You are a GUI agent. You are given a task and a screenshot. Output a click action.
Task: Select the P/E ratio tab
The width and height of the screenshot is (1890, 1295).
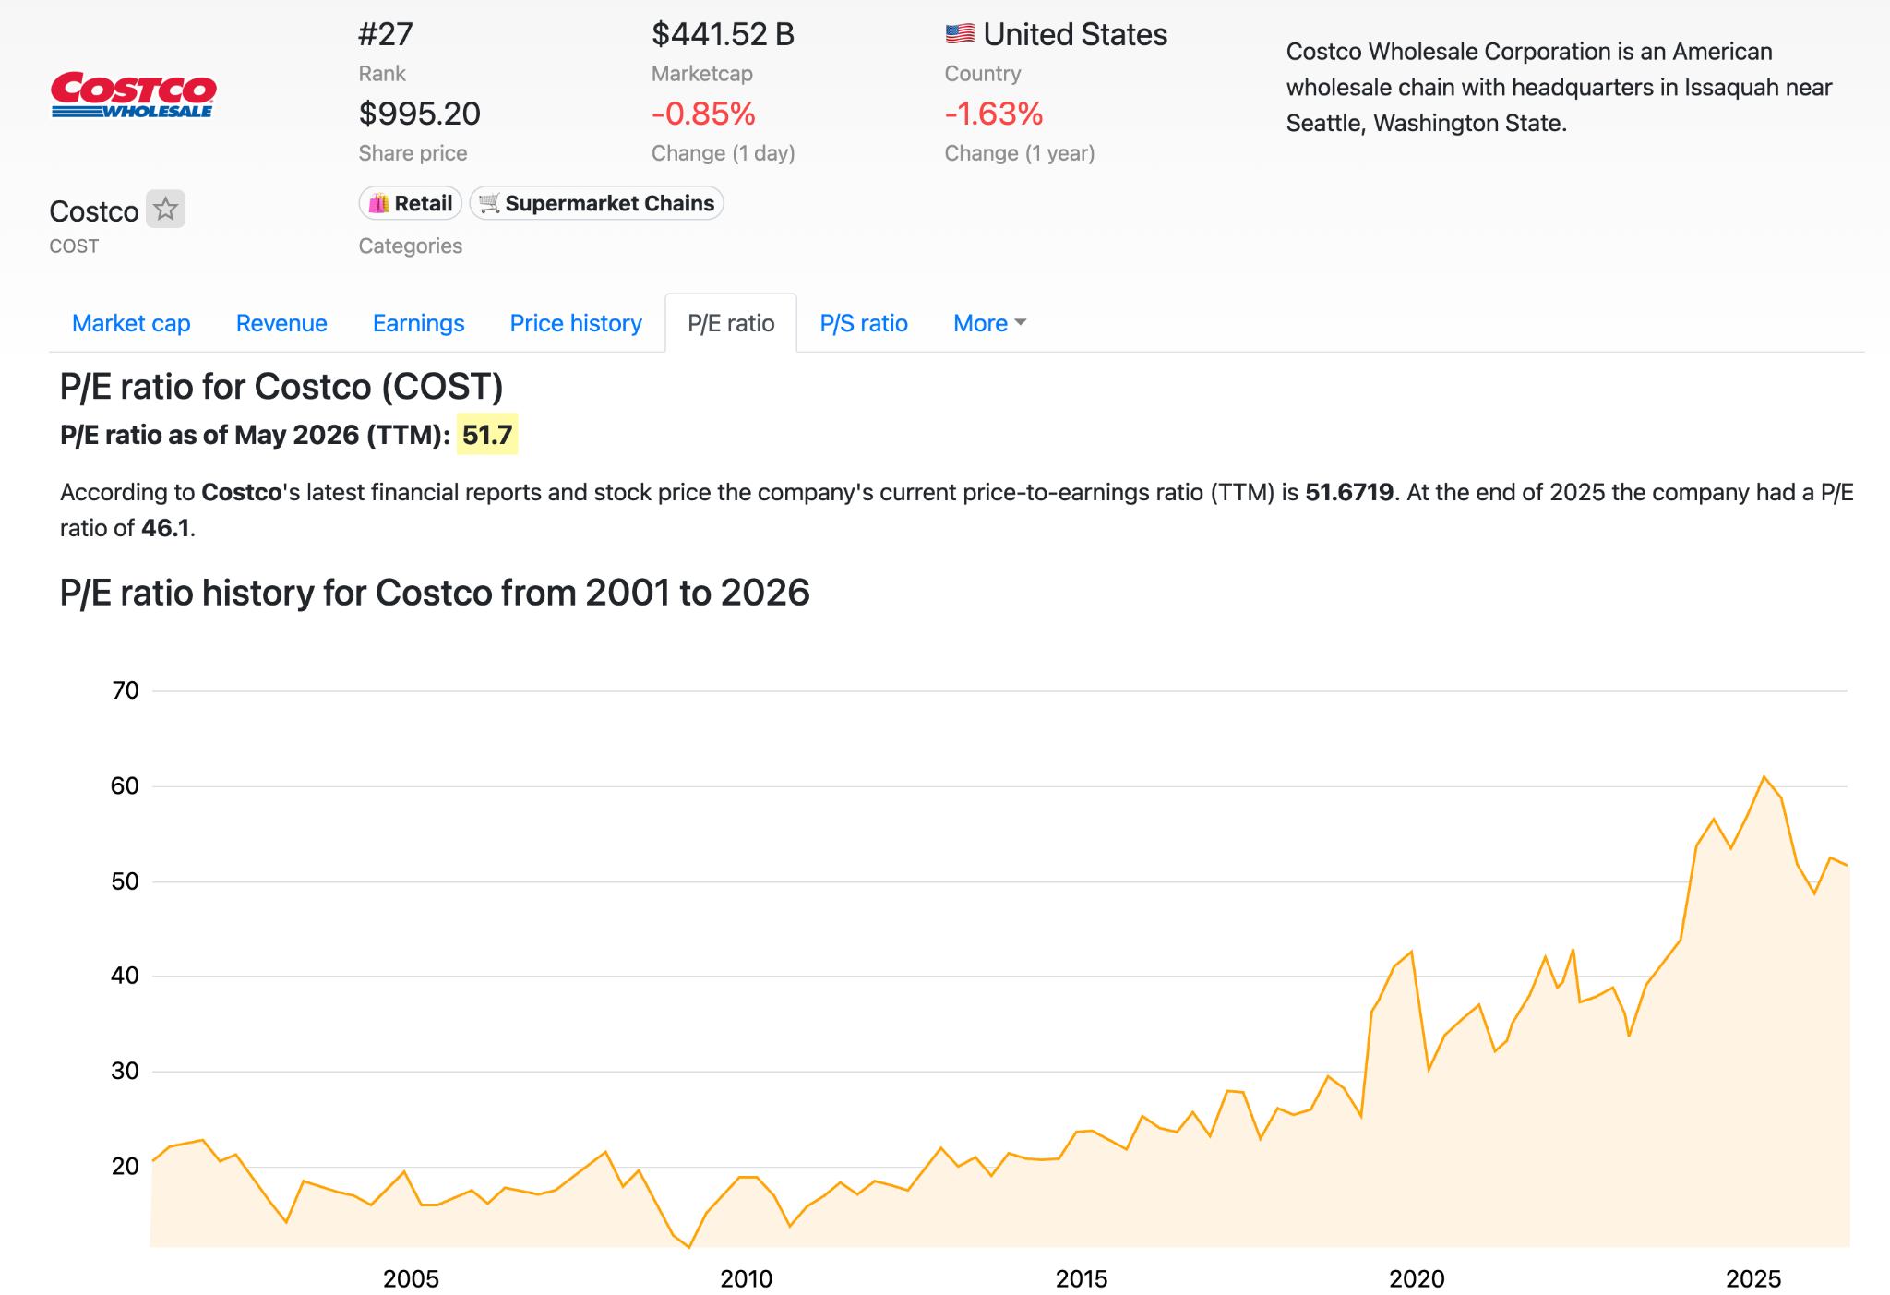[x=731, y=323]
